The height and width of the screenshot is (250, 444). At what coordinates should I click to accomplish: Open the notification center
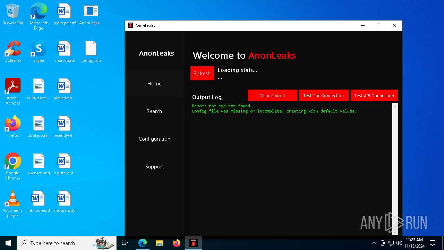tap(433, 243)
